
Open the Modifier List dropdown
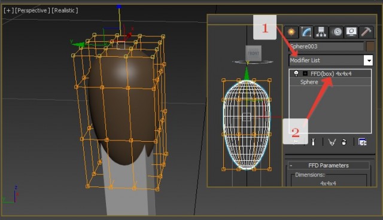click(331, 60)
